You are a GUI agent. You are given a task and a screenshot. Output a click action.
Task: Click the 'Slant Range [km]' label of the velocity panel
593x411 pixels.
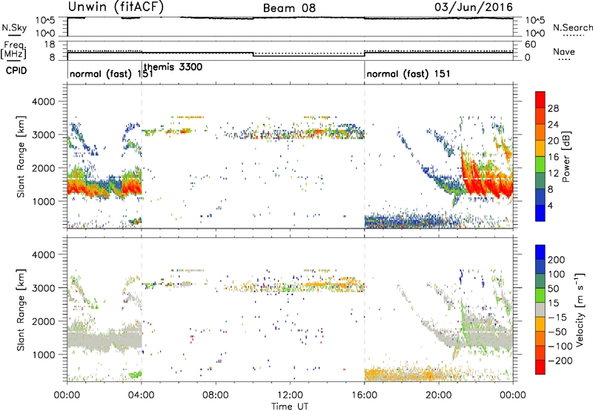point(21,309)
